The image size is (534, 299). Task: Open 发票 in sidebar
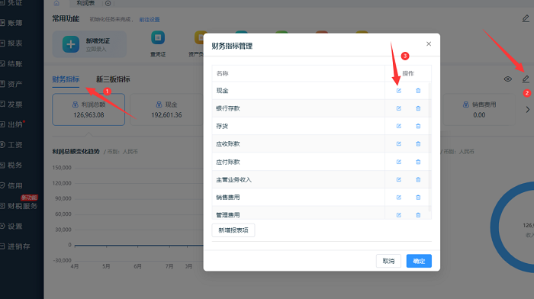[15, 104]
